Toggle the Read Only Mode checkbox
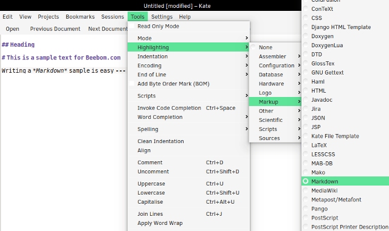Viewport: 389px width, 231px height. pyautogui.click(x=132, y=26)
